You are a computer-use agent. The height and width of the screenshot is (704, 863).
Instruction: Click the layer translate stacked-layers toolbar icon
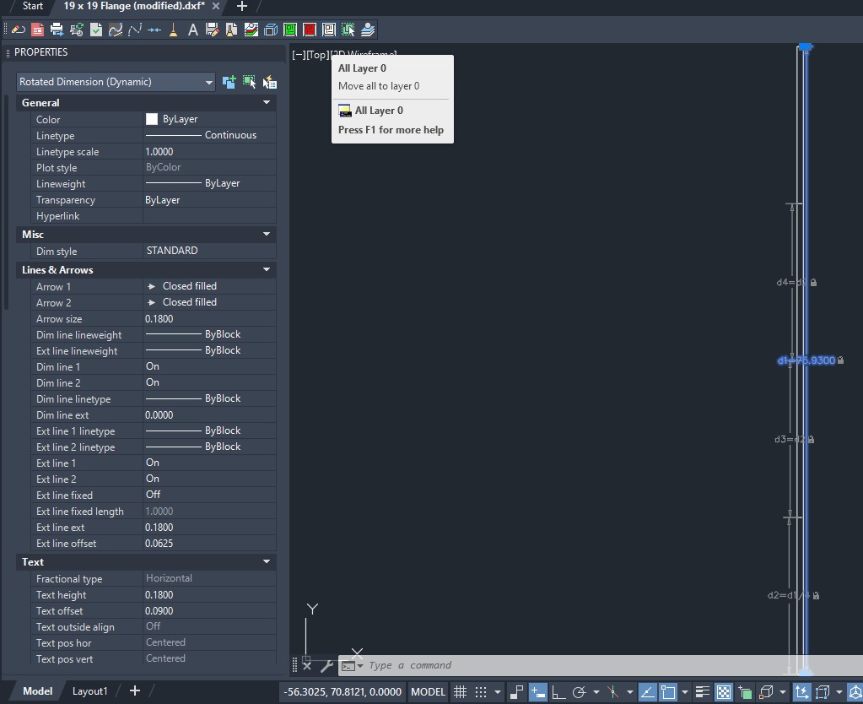[368, 29]
